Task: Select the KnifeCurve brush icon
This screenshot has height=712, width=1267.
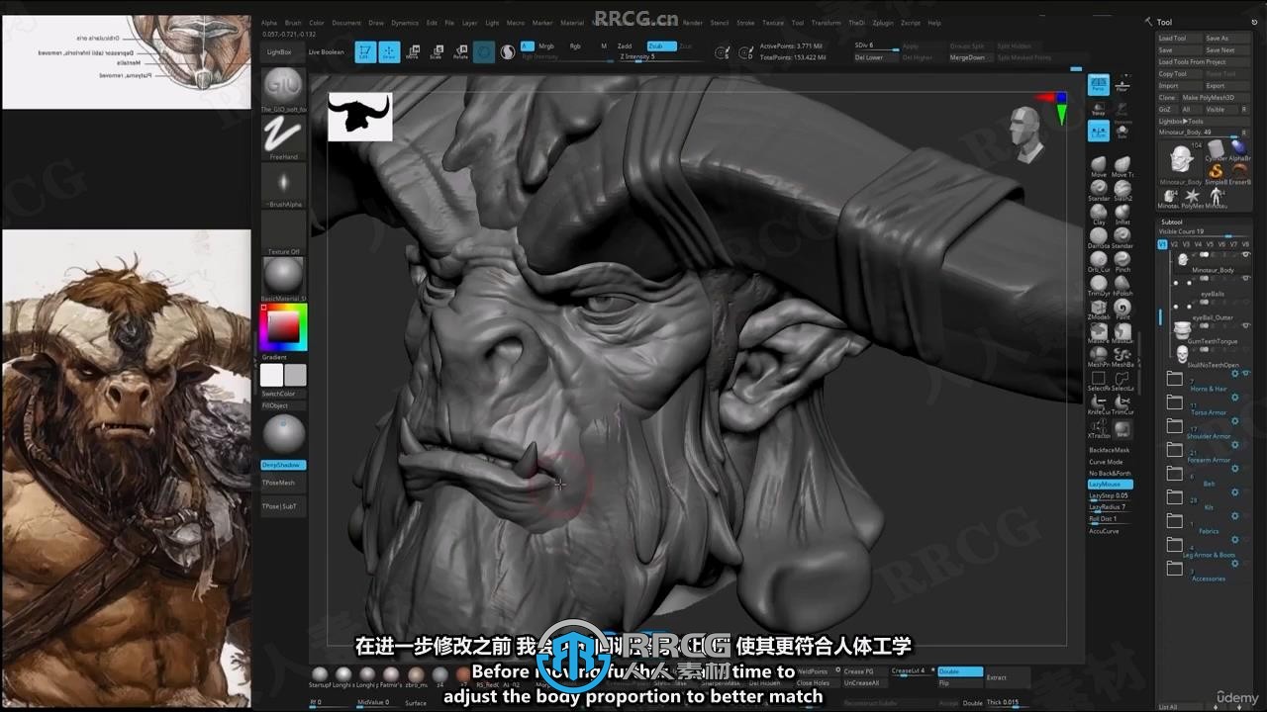Action: (x=1099, y=403)
